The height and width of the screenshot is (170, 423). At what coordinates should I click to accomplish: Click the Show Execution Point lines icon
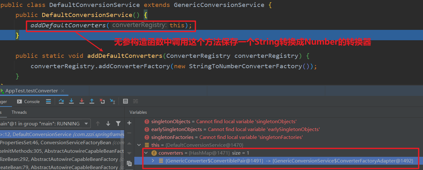(48, 101)
